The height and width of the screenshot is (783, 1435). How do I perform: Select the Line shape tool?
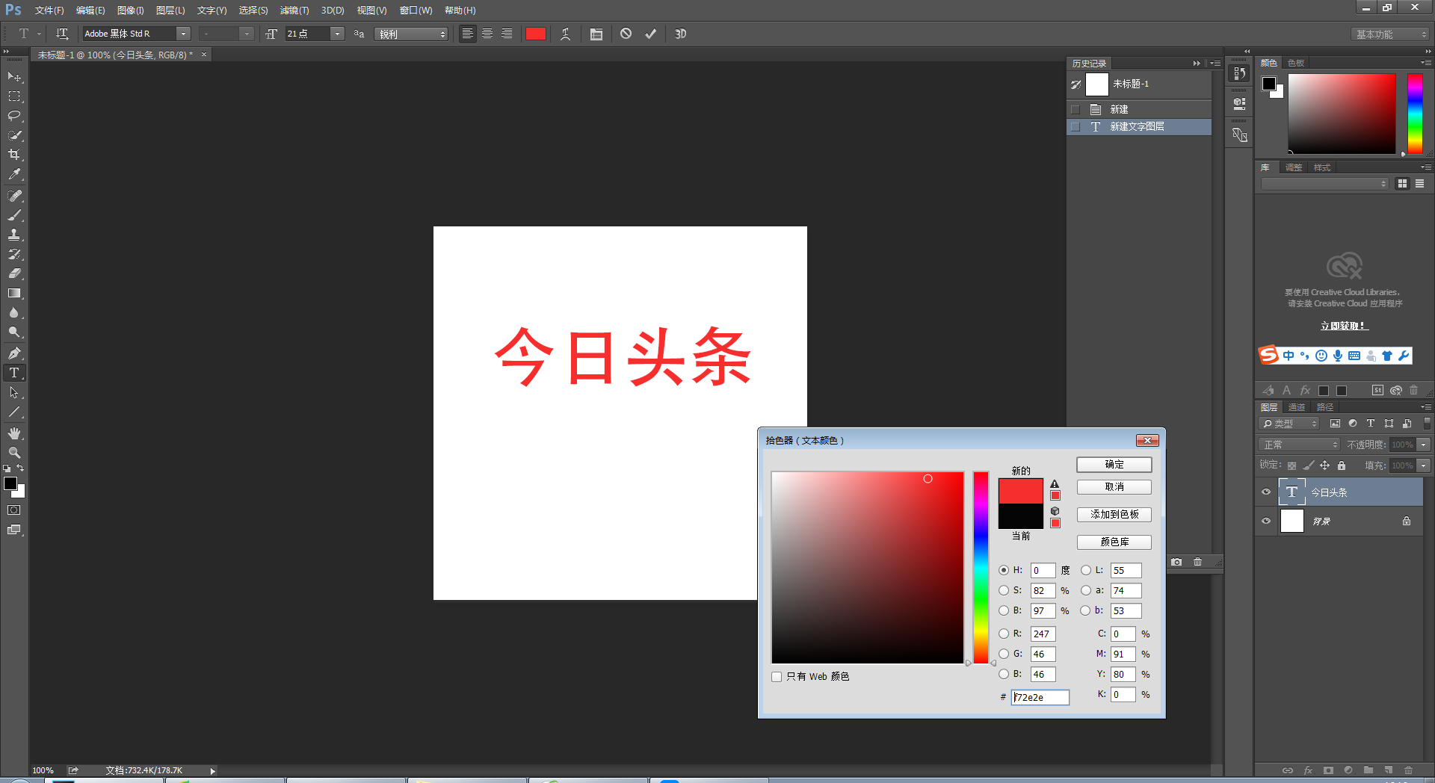click(14, 412)
